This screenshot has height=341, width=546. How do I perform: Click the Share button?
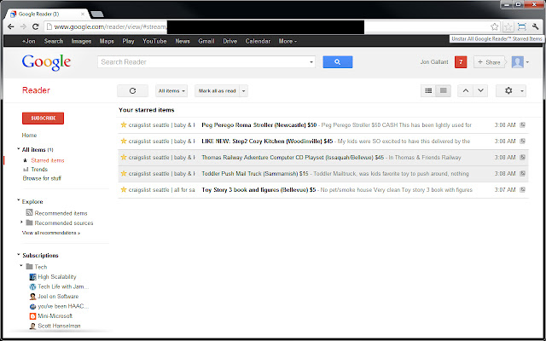pos(489,62)
